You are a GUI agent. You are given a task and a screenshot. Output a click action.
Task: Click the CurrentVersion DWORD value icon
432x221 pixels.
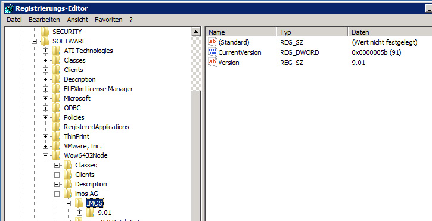click(213, 52)
